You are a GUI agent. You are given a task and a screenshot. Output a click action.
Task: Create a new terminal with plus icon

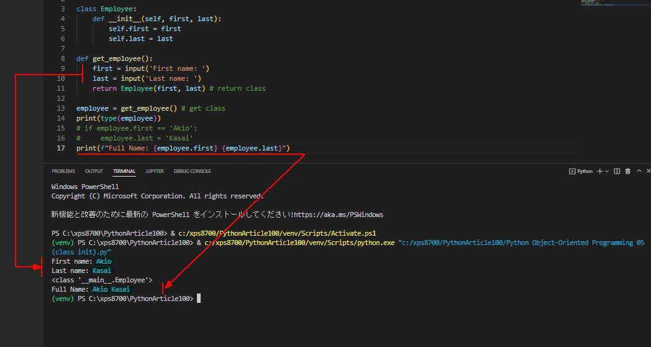point(599,171)
